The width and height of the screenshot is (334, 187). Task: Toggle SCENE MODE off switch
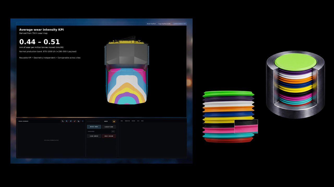coord(113,131)
